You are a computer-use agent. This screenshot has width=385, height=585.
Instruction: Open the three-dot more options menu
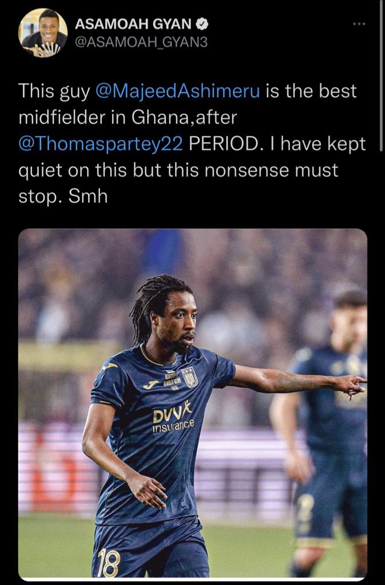[x=359, y=24]
